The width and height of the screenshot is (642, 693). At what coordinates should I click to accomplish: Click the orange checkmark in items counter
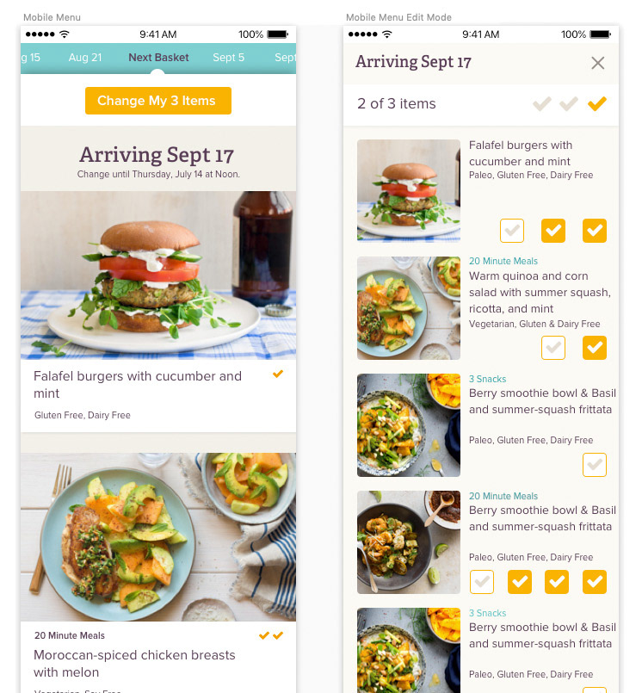coord(596,104)
